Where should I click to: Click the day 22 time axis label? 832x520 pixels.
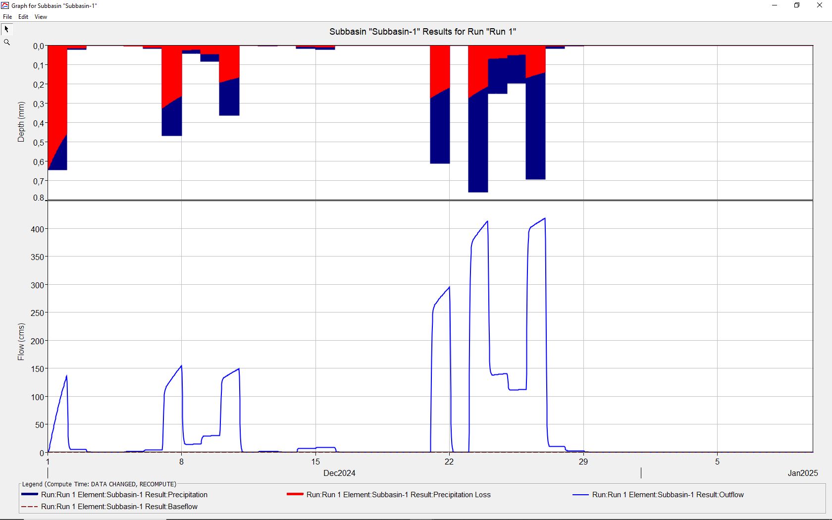click(x=449, y=462)
